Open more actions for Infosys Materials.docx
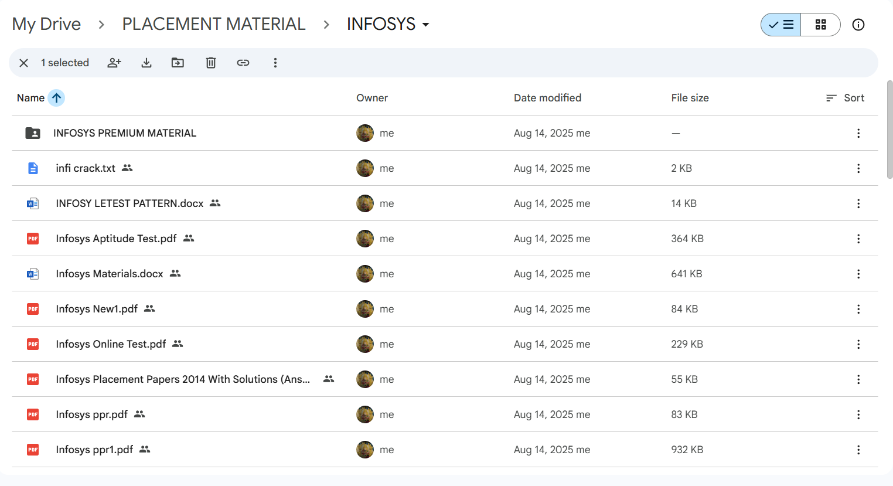The image size is (893, 486). (x=858, y=274)
